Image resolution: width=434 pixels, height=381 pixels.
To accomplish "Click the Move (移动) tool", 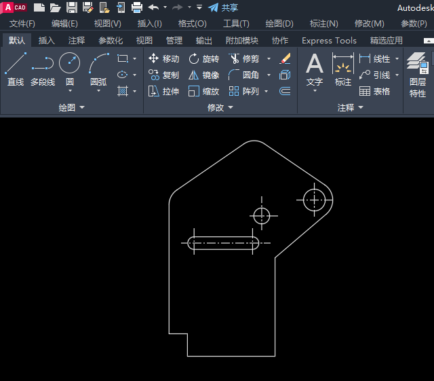I will click(163, 58).
